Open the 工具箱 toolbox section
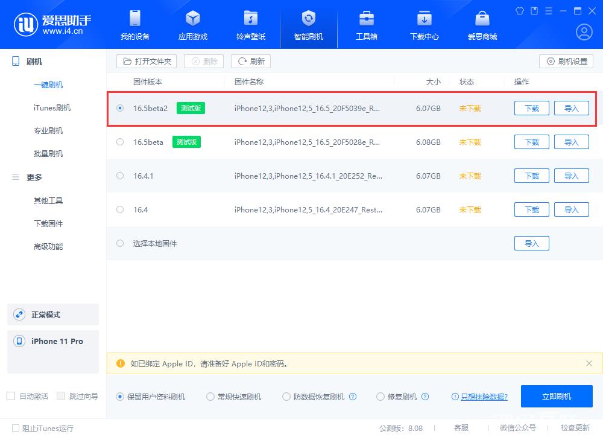This screenshot has height=437, width=603. (366, 24)
